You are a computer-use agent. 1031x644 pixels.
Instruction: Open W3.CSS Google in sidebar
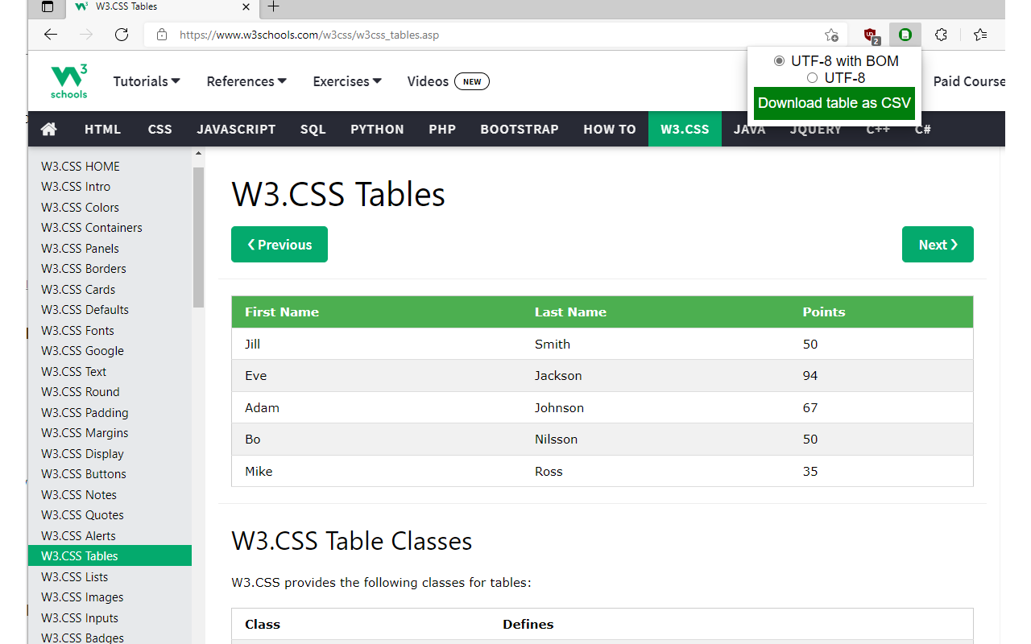(x=110, y=351)
